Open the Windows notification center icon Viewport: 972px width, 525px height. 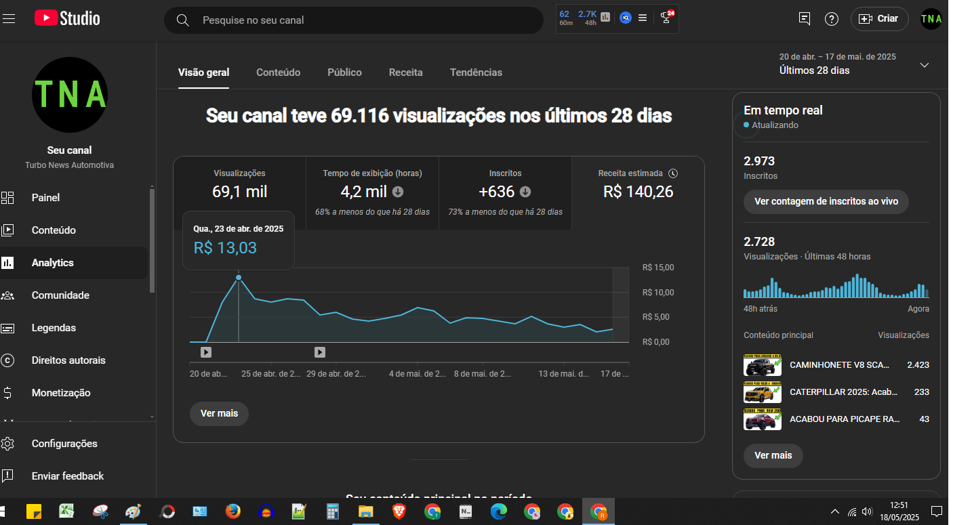point(936,511)
